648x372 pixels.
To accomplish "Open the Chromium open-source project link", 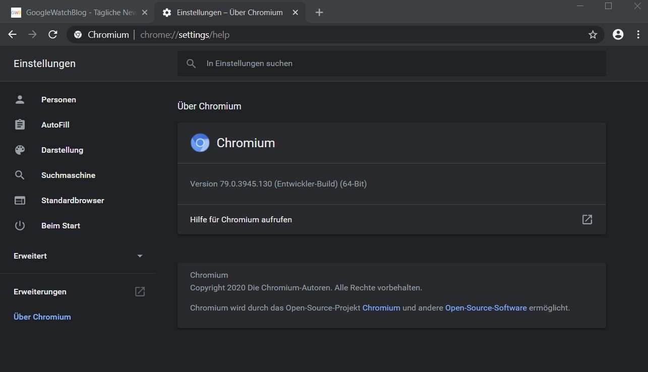I will click(381, 307).
